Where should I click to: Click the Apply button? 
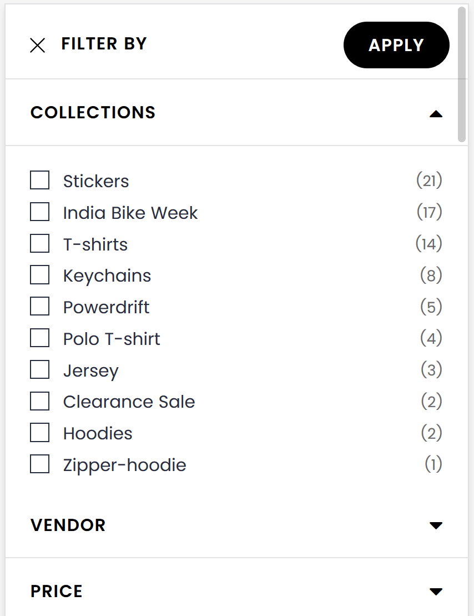pyautogui.click(x=396, y=45)
